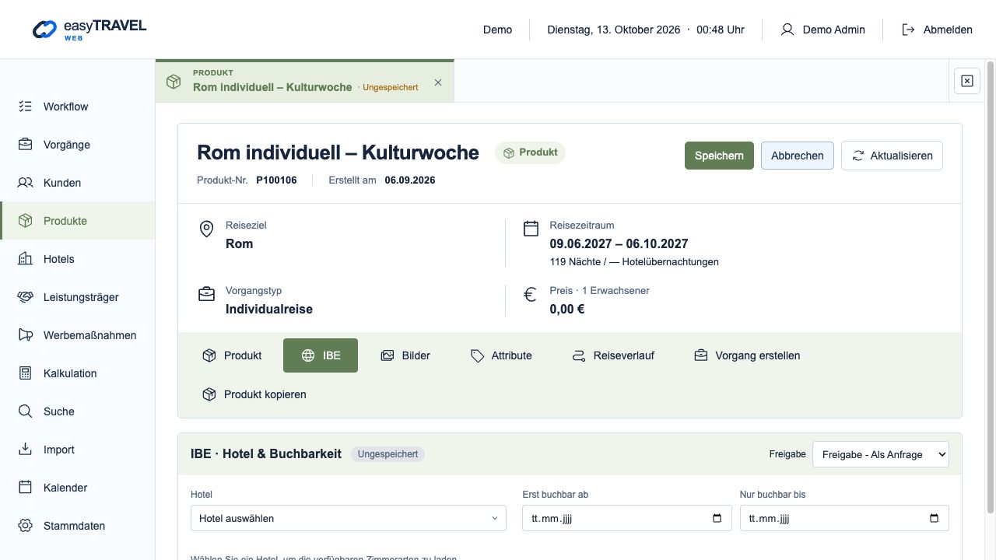Focus the Nur buchbar bis date field
Viewport: 996px width, 560px height.
tap(844, 518)
